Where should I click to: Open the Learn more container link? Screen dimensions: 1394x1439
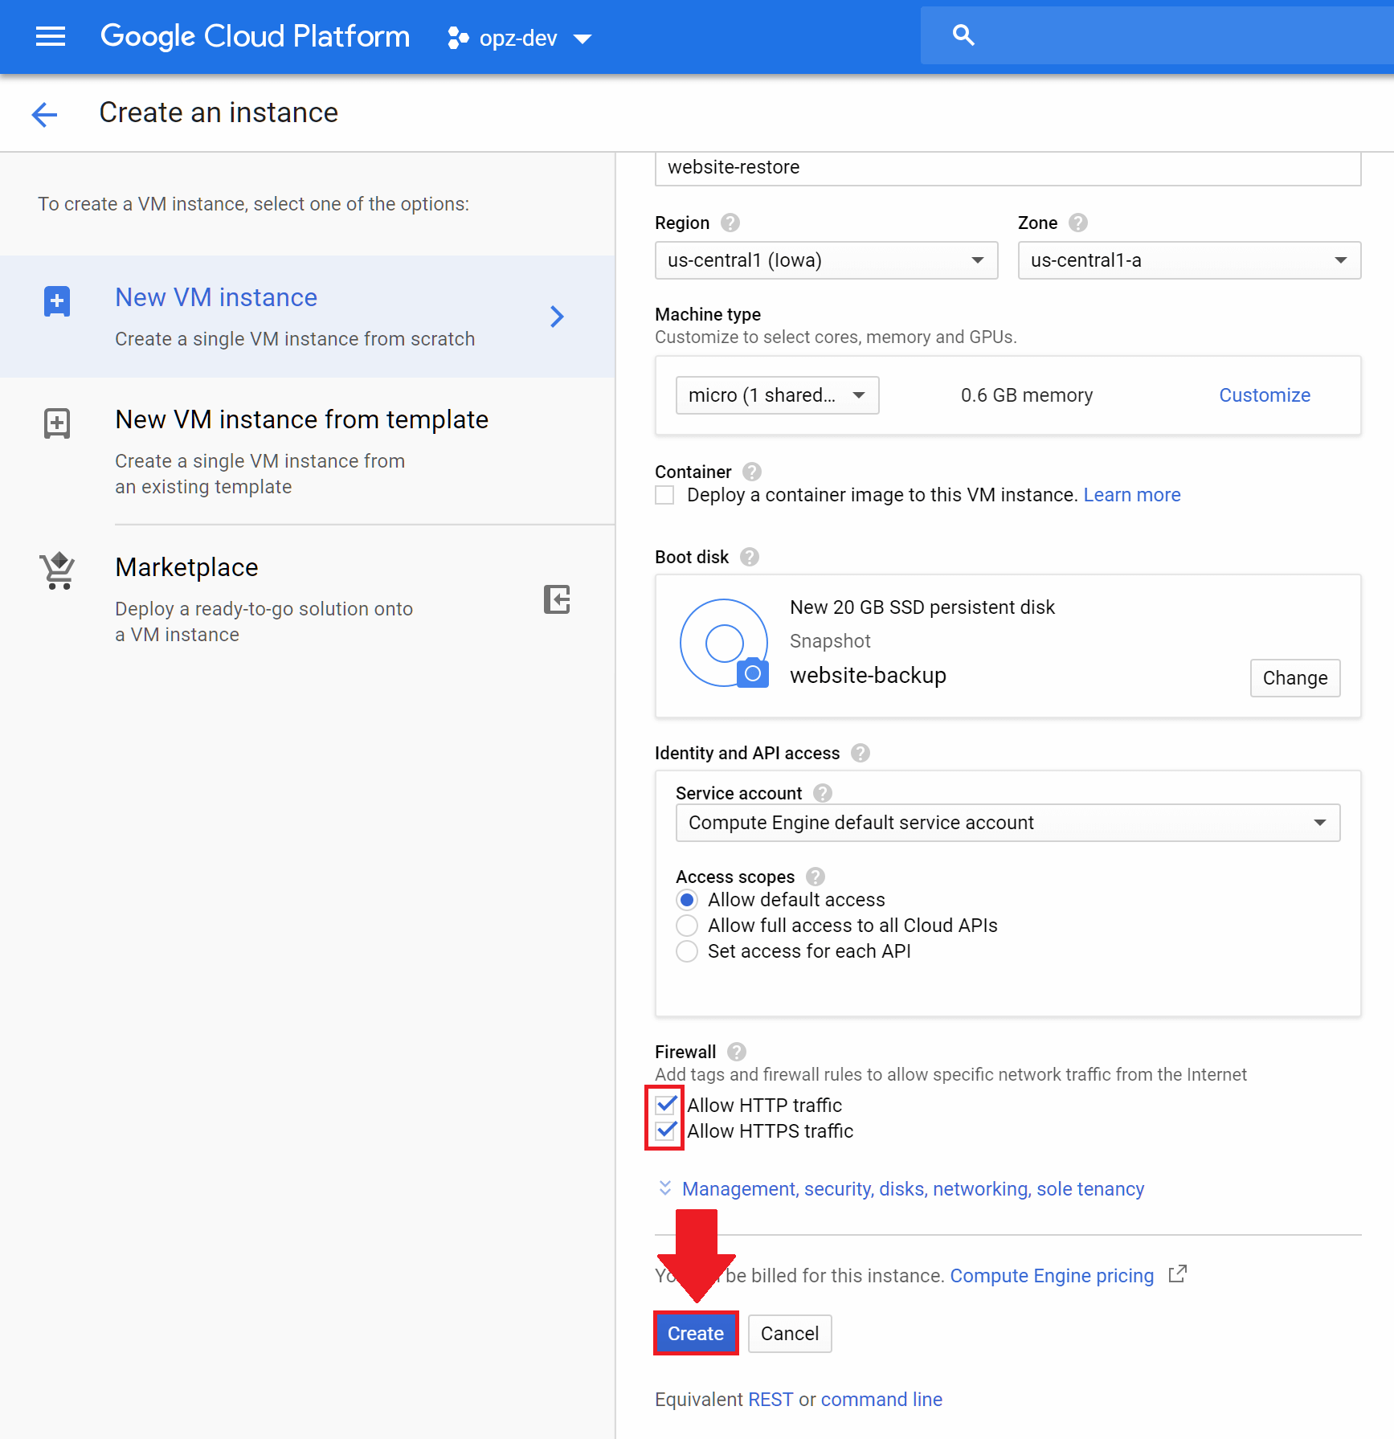pyautogui.click(x=1132, y=495)
